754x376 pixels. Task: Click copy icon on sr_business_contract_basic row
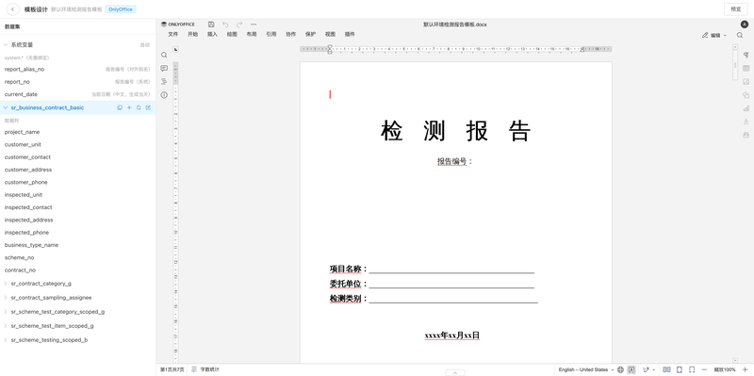[x=120, y=107]
